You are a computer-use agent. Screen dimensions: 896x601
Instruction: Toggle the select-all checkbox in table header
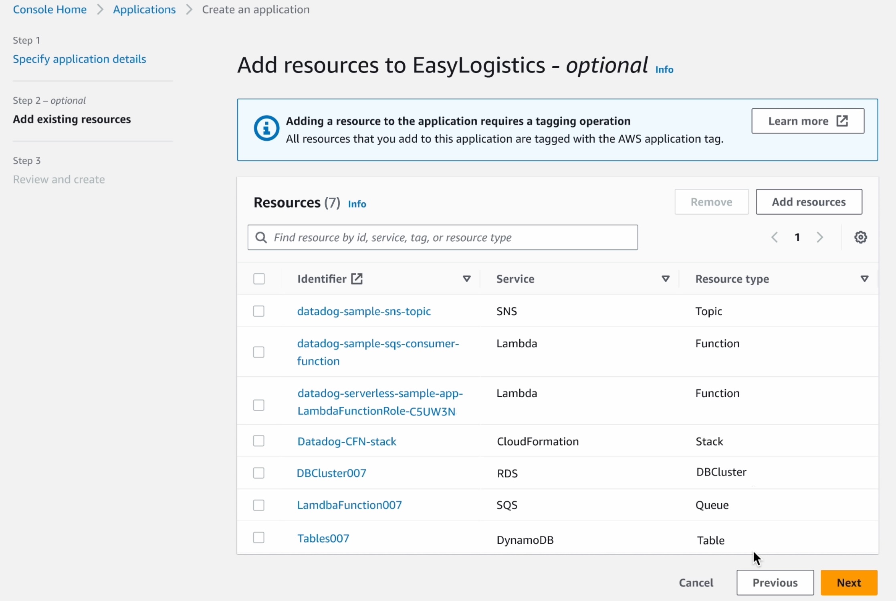tap(259, 278)
